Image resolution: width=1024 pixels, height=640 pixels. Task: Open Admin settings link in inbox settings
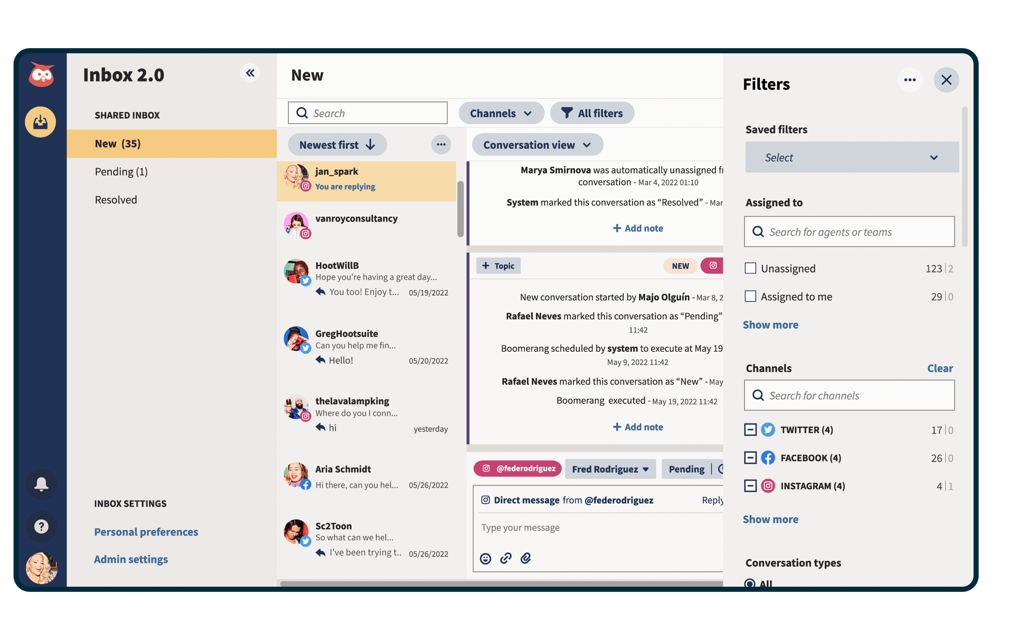(131, 558)
